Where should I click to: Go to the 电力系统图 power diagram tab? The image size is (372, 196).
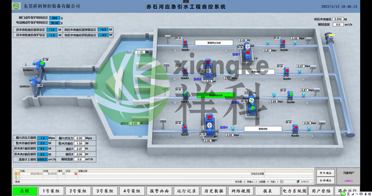[295, 191]
